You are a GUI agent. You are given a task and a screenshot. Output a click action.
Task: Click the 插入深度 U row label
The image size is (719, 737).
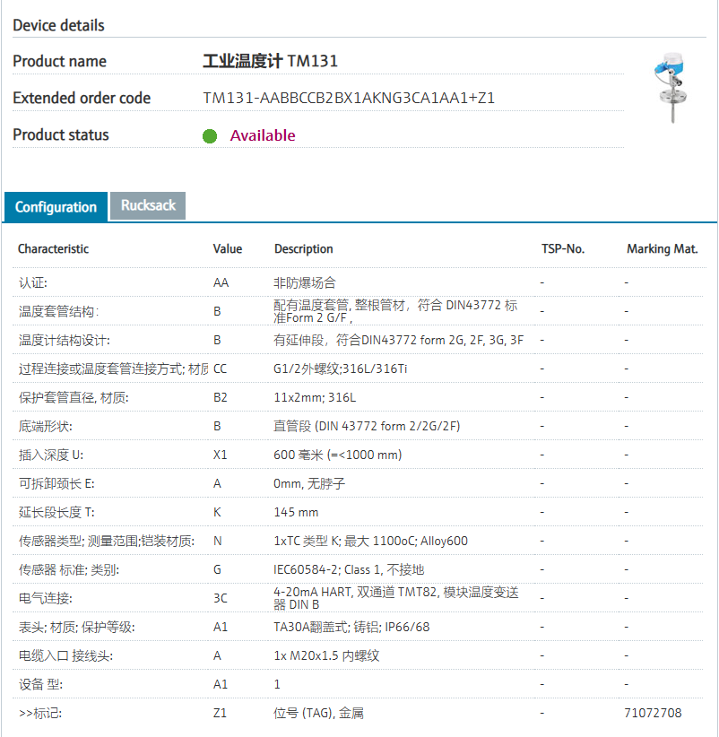click(x=57, y=455)
